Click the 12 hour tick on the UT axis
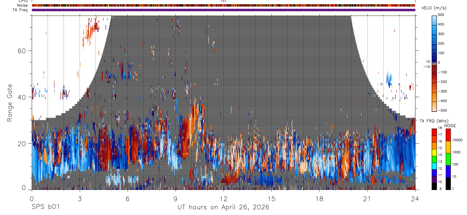The image size is (467, 215). [x=224, y=198]
